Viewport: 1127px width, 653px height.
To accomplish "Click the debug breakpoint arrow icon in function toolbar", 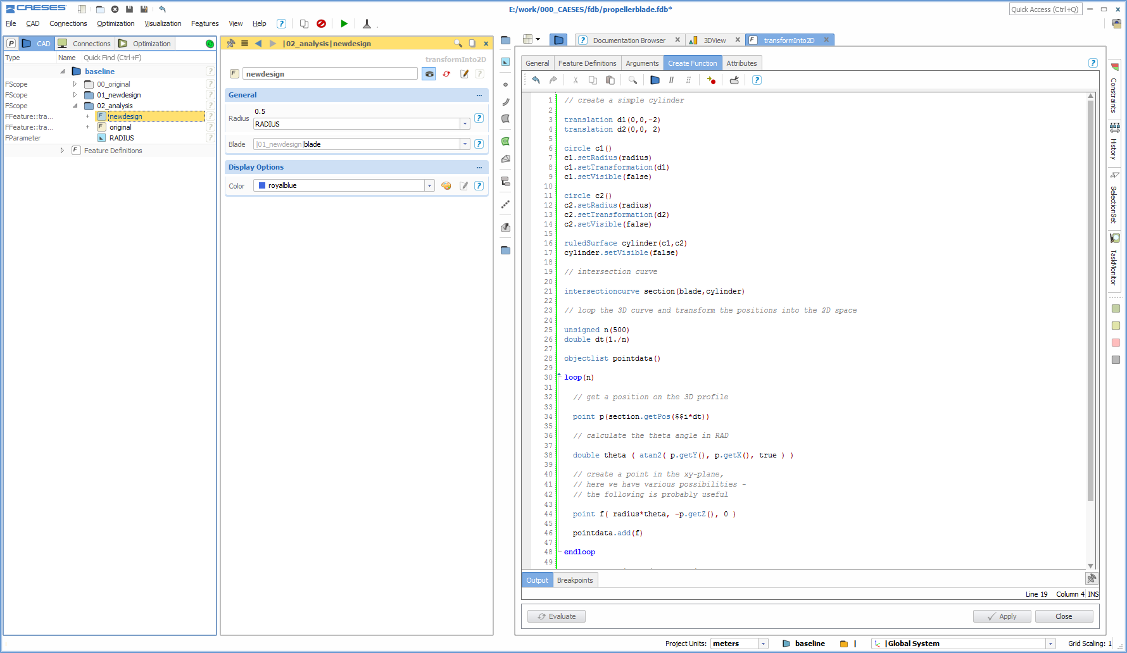I will pos(711,80).
